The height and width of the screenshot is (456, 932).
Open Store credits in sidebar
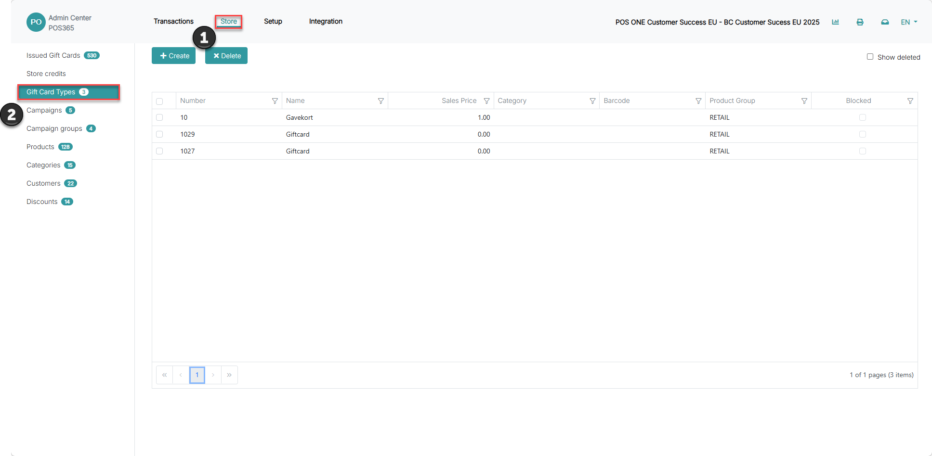(46, 74)
